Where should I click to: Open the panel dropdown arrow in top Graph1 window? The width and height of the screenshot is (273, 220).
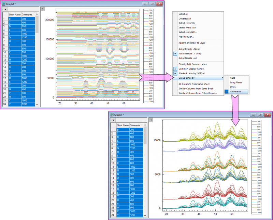coord(5,9)
